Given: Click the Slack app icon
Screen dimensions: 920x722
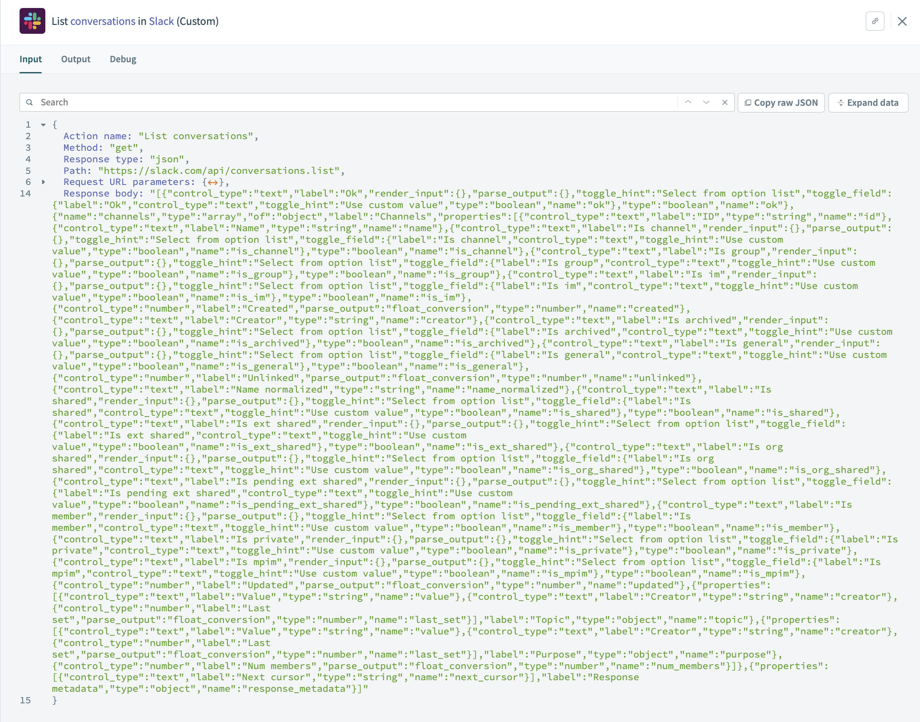Looking at the screenshot, I should [31, 20].
